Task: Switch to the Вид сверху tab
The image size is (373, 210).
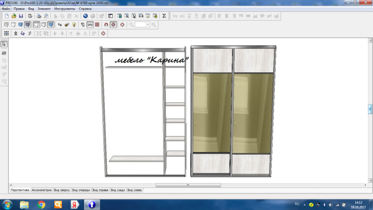Action: click(62, 190)
